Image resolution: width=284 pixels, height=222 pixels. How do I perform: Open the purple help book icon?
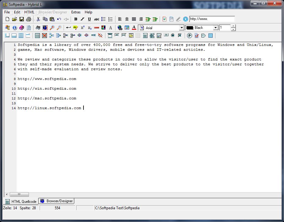pyautogui.click(x=22, y=28)
